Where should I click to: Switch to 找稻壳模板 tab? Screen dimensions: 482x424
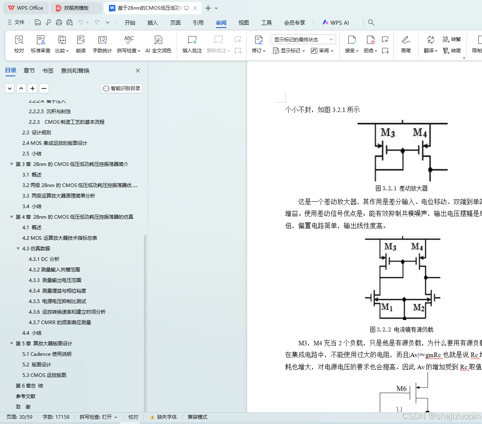76,8
